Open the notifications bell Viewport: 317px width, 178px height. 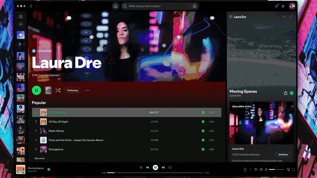point(276,6)
